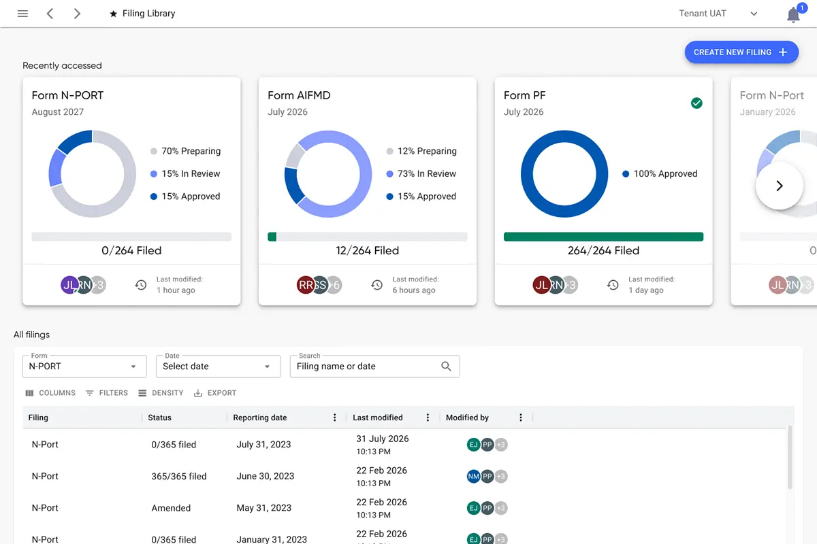Open the hamburger navigation menu
This screenshot has width=817, height=544.
22,14
